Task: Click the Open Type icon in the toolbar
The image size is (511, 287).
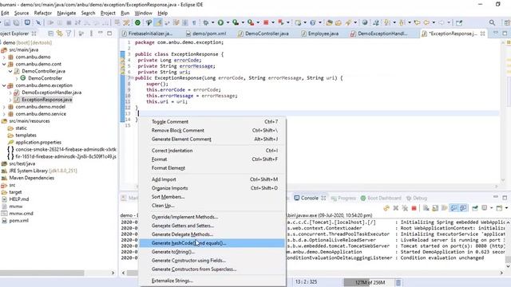Action: 329,22
